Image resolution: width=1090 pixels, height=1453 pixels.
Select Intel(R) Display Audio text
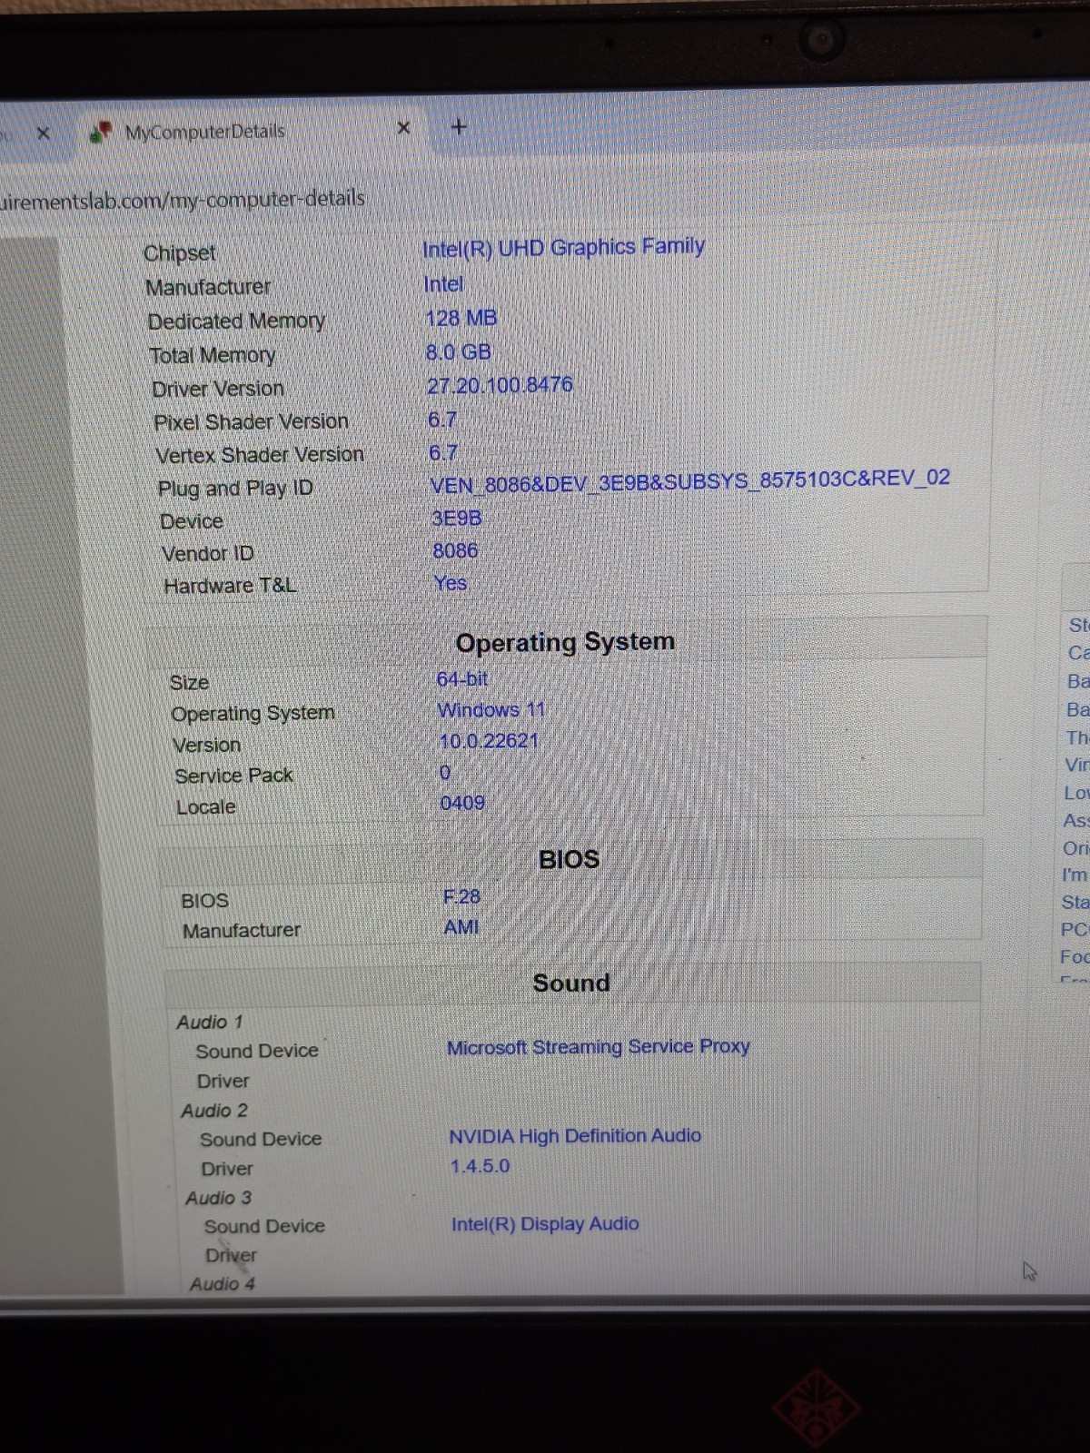click(x=545, y=1224)
